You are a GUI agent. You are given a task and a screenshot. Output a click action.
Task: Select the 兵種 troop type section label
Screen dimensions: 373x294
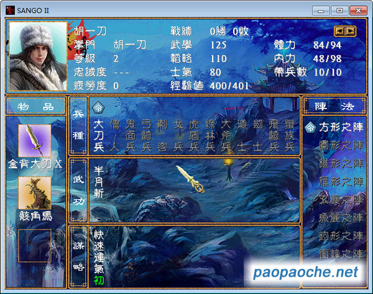tap(78, 125)
